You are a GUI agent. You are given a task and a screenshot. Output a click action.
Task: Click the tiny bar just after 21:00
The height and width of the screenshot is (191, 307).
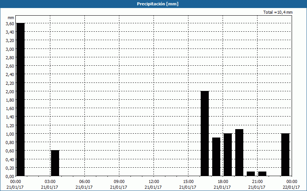[262, 174]
